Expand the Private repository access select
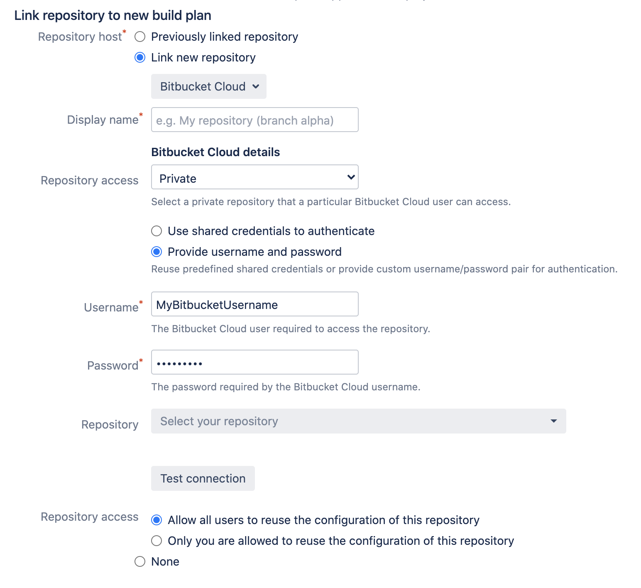 [x=254, y=177]
